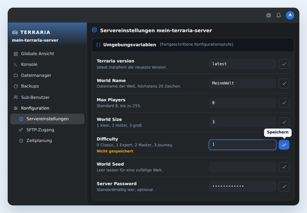The width and height of the screenshot is (307, 213).
Task: Open the support lifebuoy icon
Action: [269, 15]
